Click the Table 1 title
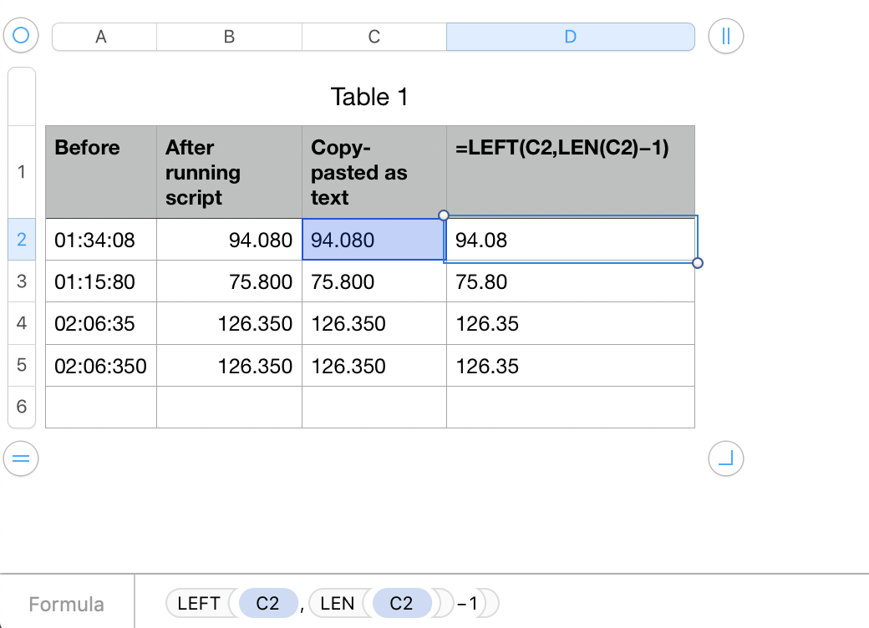 (x=369, y=97)
